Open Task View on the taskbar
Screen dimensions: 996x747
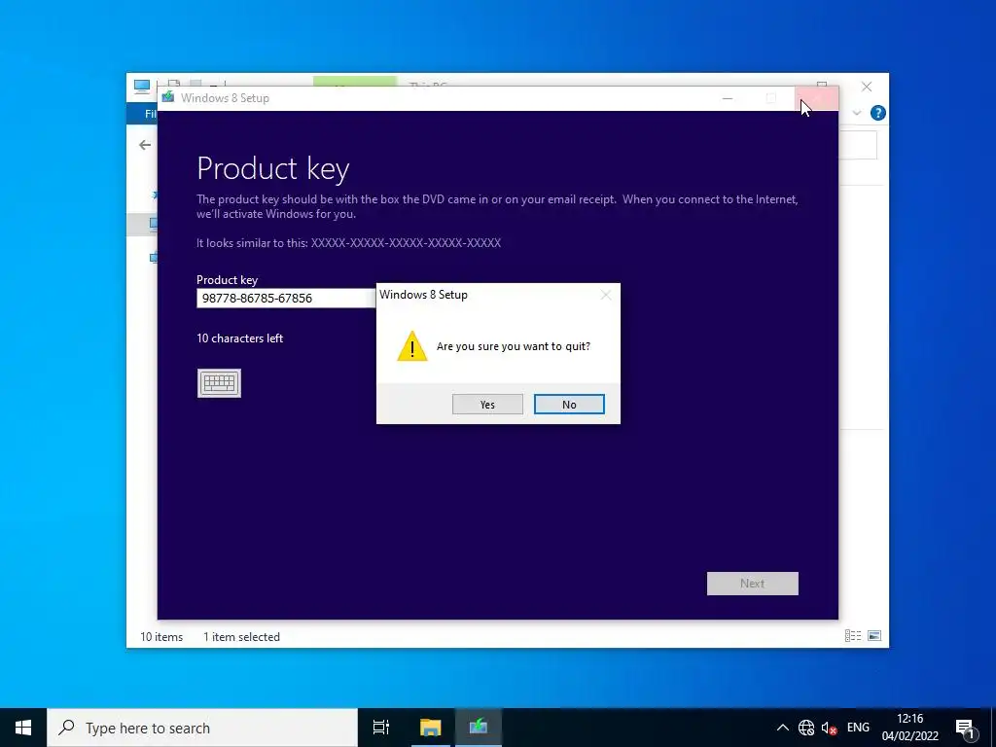tap(381, 728)
